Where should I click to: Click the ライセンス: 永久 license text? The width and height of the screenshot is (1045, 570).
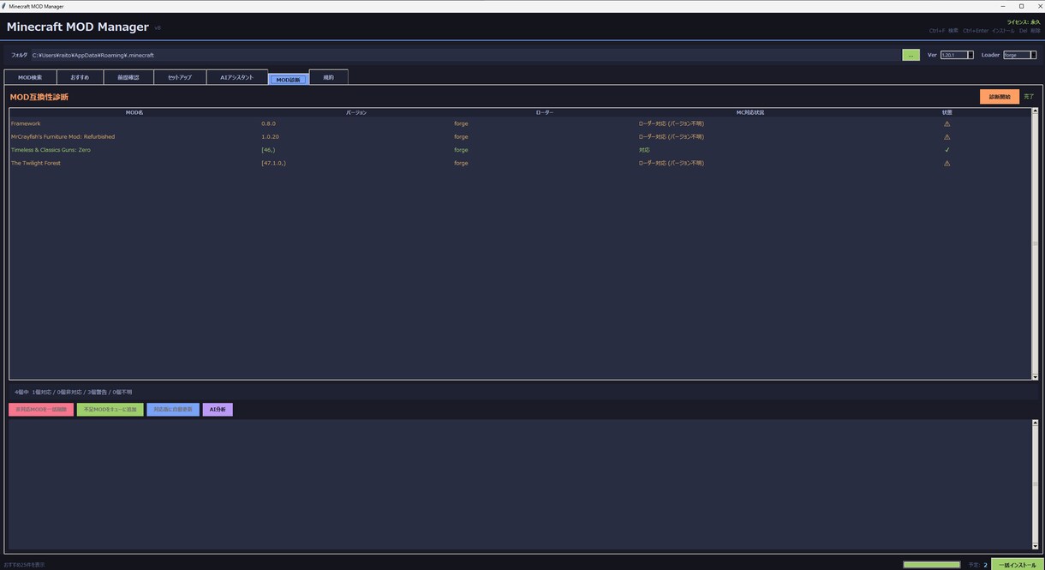click(1024, 22)
